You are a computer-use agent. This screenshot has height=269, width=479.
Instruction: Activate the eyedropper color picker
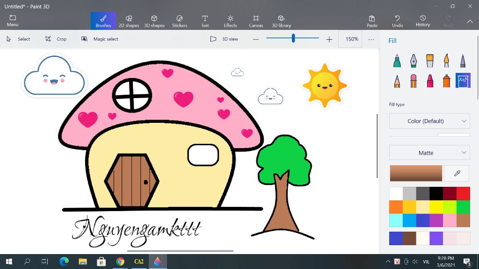[457, 173]
